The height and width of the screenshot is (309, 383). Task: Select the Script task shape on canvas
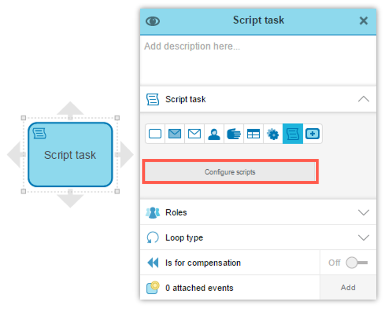click(70, 155)
